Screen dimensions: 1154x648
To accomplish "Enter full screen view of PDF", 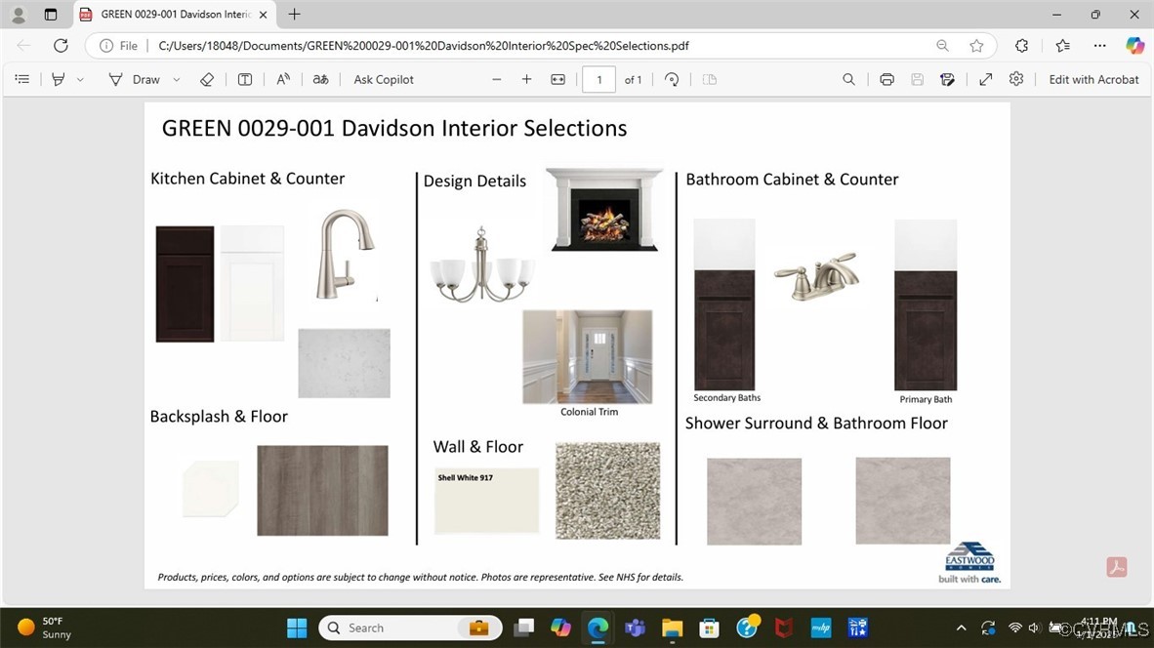I will click(x=986, y=79).
